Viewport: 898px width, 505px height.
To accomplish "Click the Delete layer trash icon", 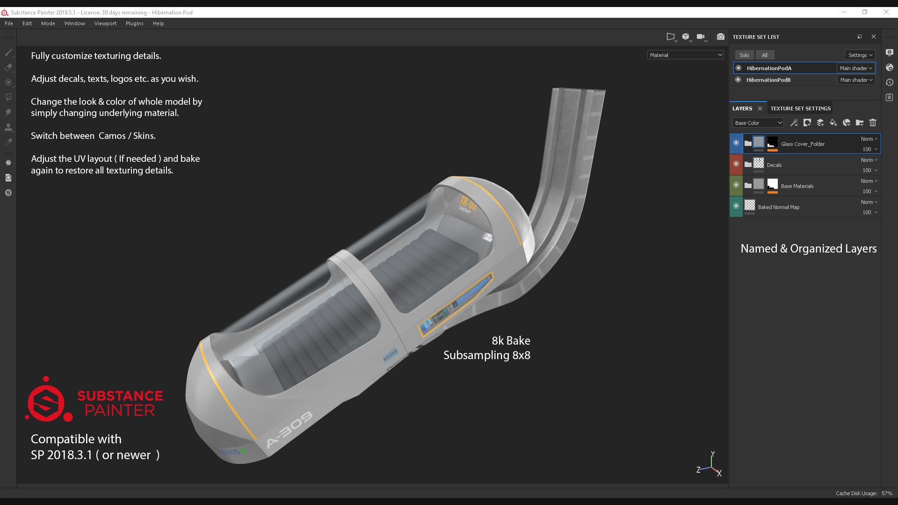I will (x=873, y=123).
